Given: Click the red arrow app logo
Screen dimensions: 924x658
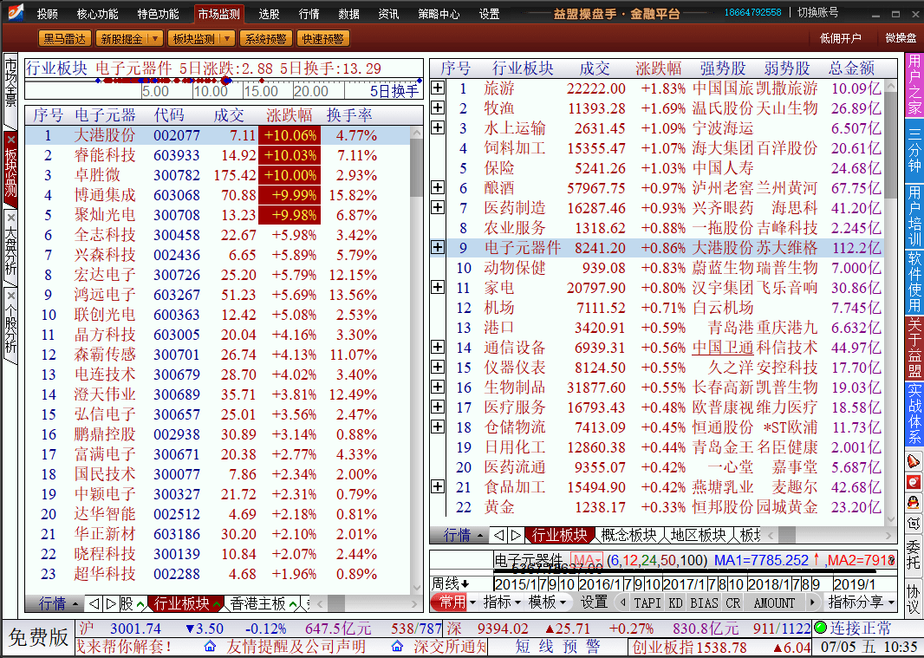Looking at the screenshot, I should [x=15, y=12].
